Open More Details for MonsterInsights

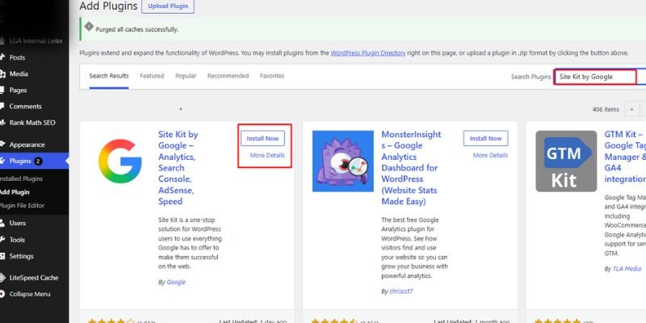[490, 155]
